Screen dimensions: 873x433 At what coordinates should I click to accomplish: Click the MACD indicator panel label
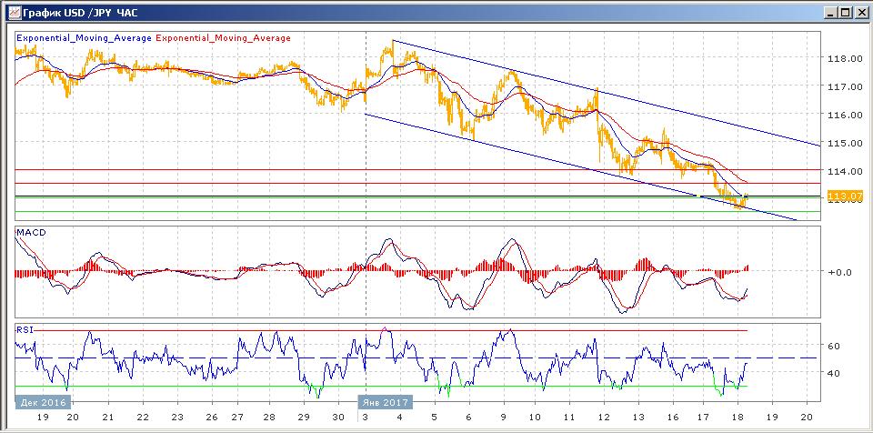pos(31,233)
